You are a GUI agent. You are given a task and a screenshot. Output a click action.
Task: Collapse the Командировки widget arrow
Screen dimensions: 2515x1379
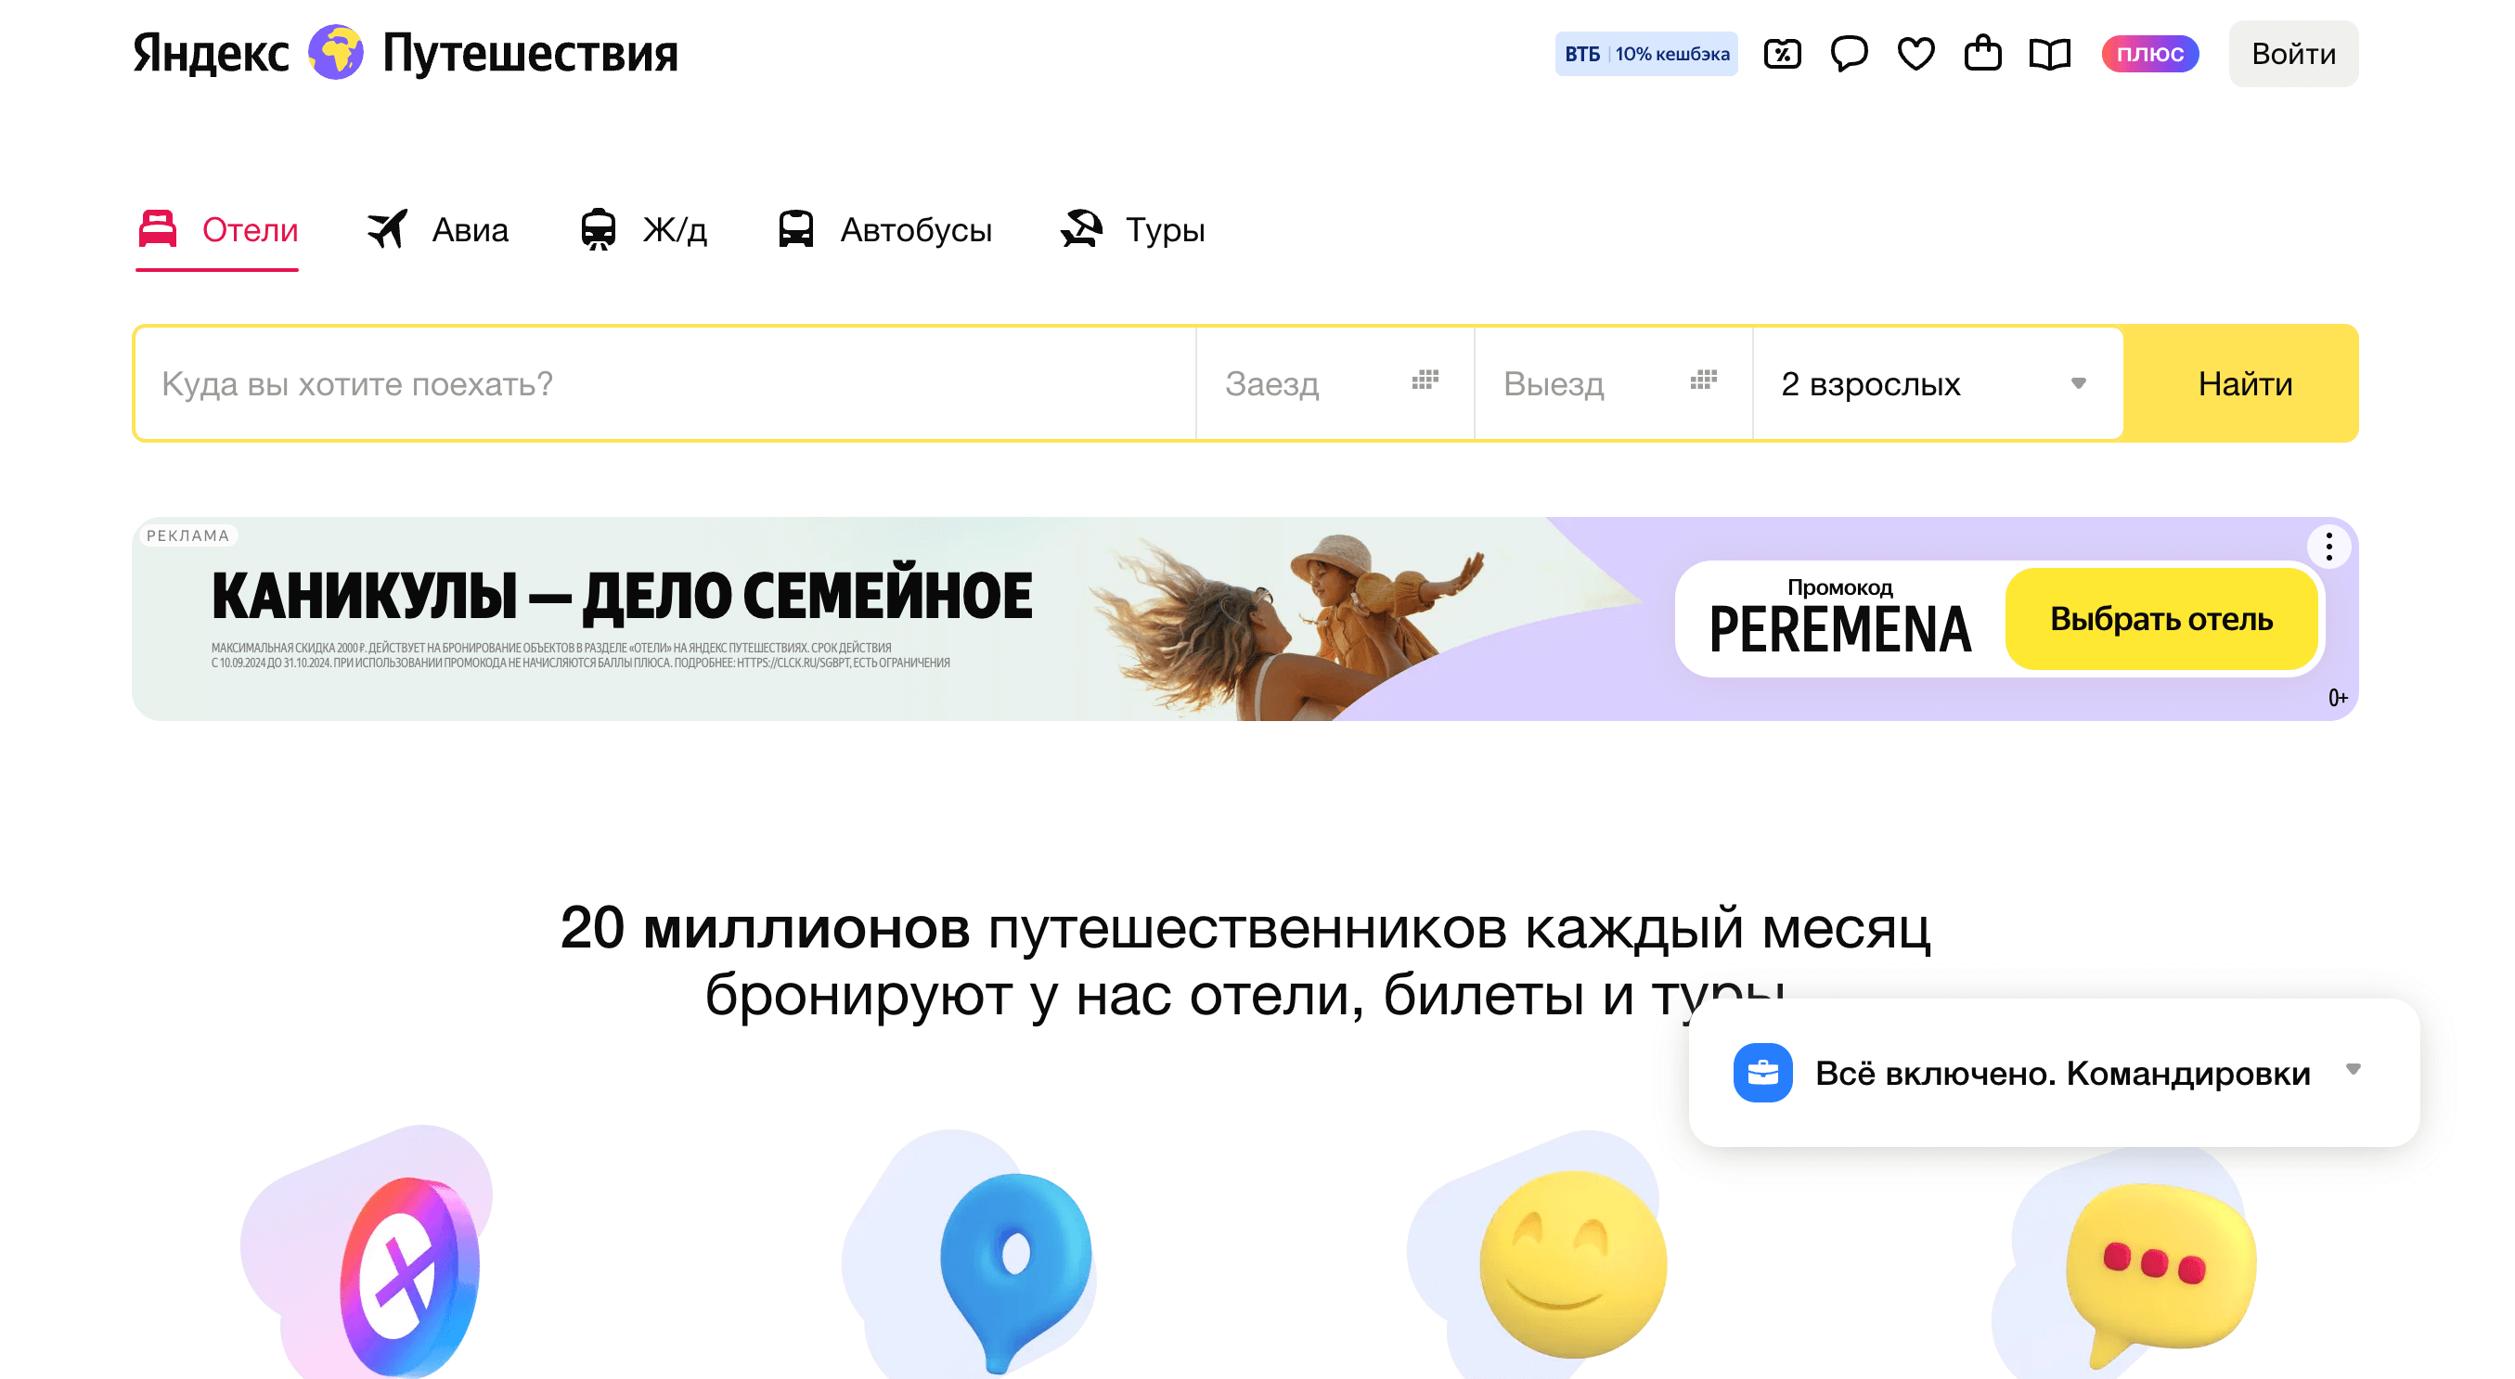pyautogui.click(x=2353, y=1070)
